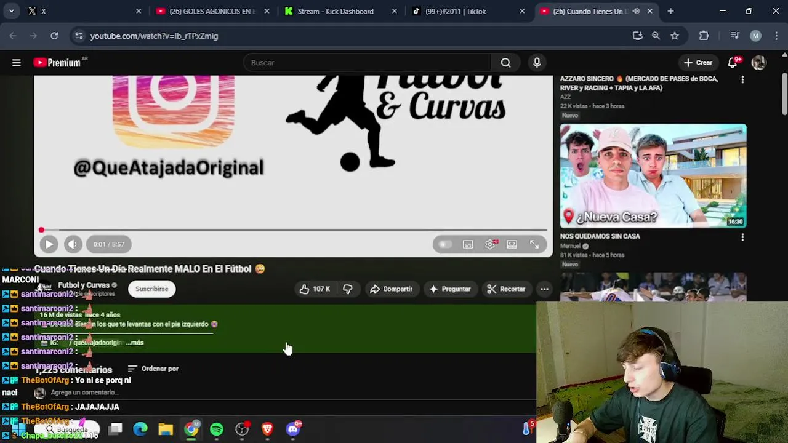
Task: Open more actions ellipsis under video
Action: tap(544, 289)
